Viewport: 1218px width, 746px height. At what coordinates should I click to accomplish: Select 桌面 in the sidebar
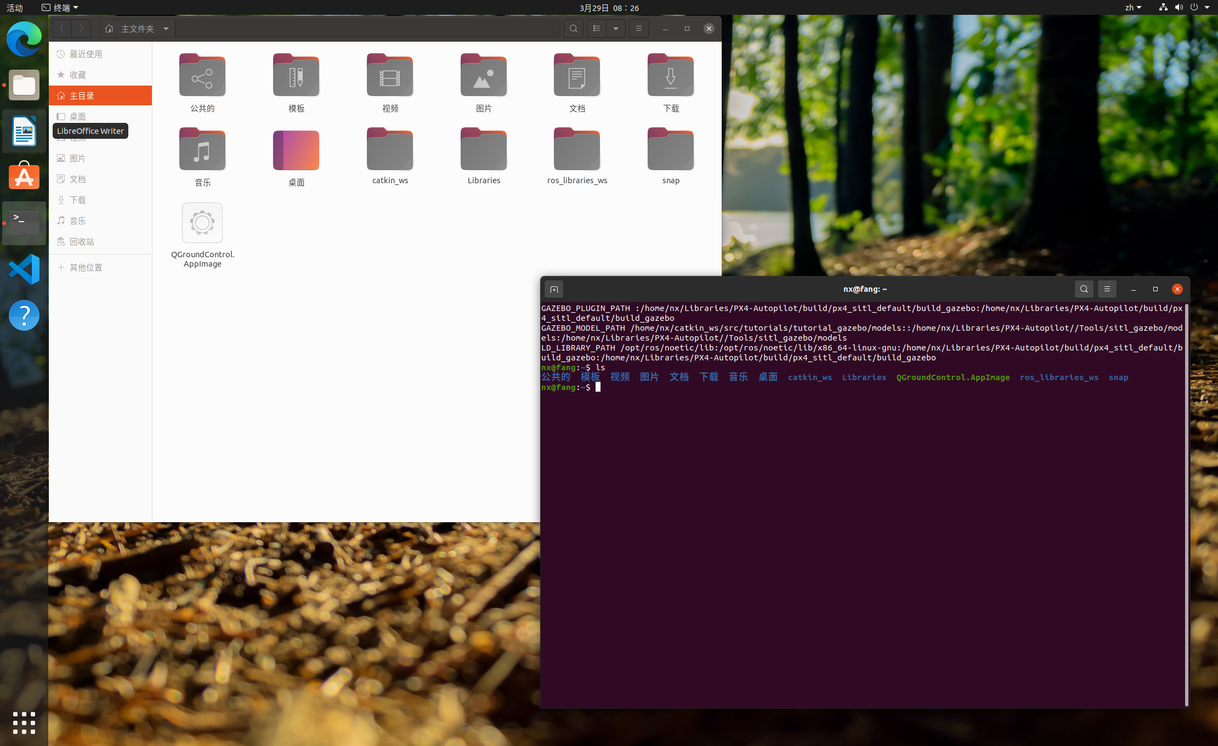pos(100,116)
